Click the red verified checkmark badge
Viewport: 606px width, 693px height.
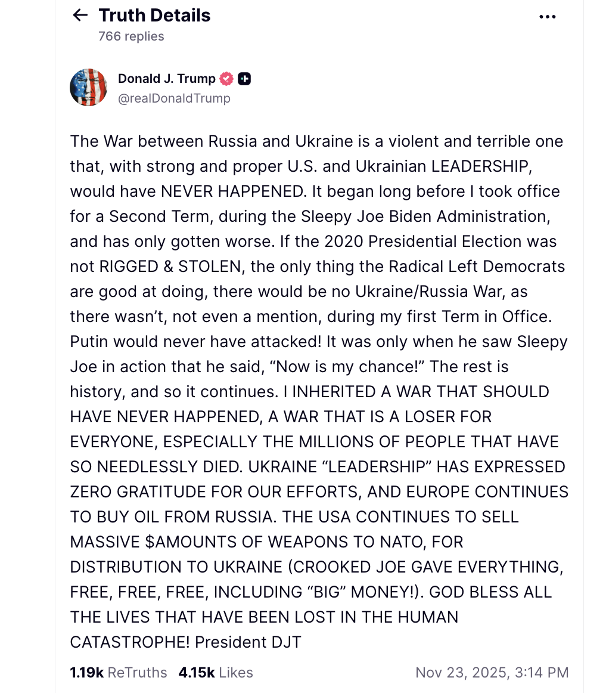[x=226, y=79]
